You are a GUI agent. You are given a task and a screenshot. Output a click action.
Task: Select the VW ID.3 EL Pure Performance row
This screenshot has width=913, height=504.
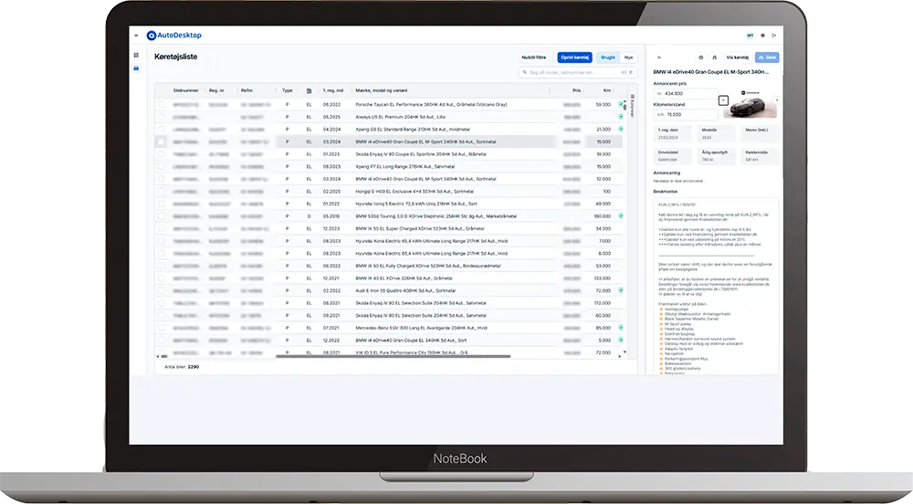tap(412, 352)
